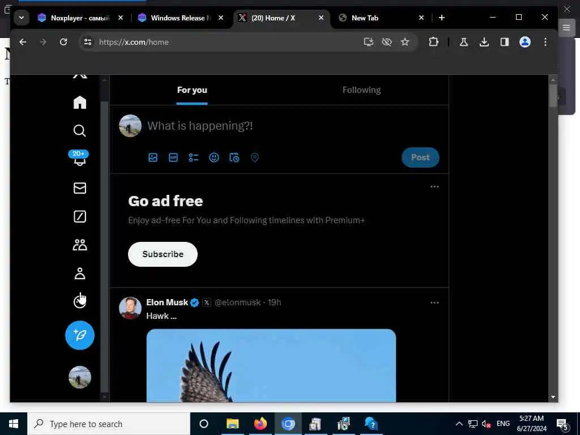The image size is (580, 435).
Task: Switch to the For you tab
Action: click(x=192, y=90)
